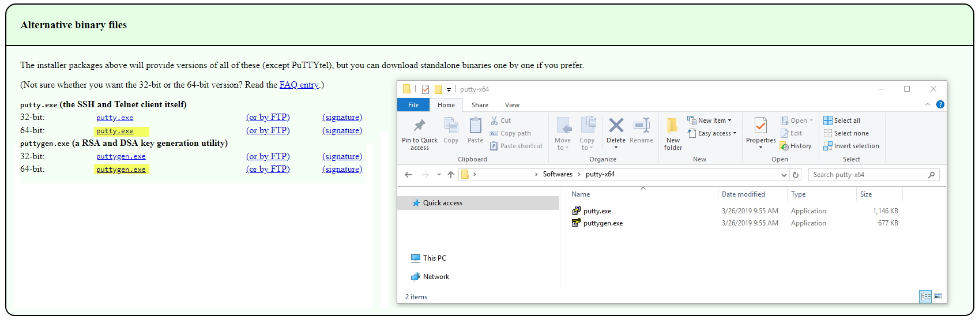Download highlighted 64-bit putty.exe link

coord(115,131)
